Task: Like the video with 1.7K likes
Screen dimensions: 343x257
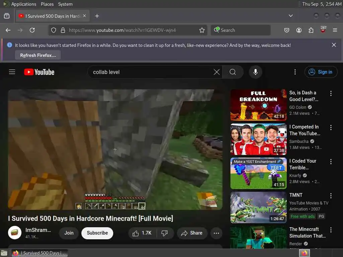Action: [142, 233]
